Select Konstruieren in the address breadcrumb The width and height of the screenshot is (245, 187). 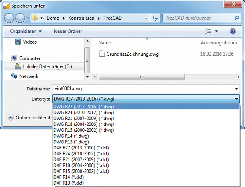tap(81, 18)
